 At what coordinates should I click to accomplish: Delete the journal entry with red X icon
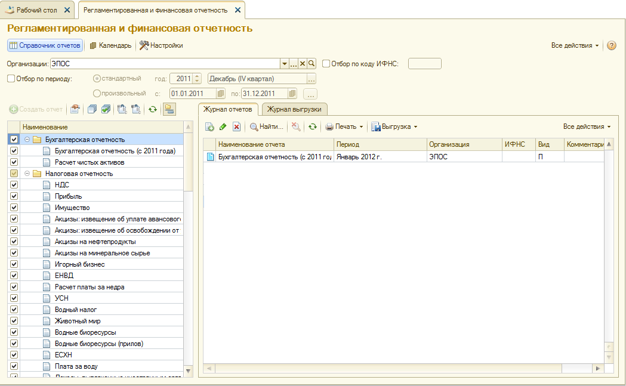(x=237, y=126)
